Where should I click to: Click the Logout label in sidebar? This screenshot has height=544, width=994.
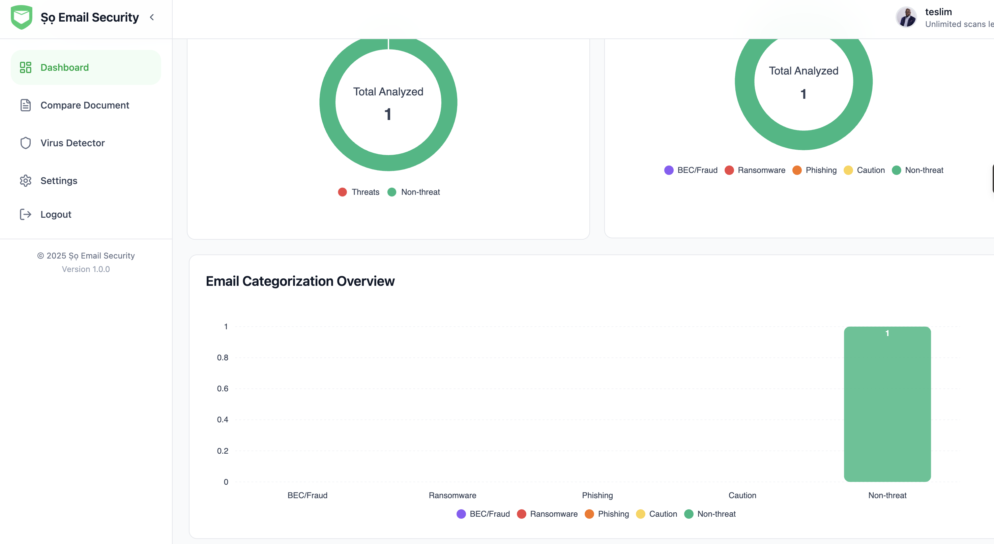(x=56, y=214)
